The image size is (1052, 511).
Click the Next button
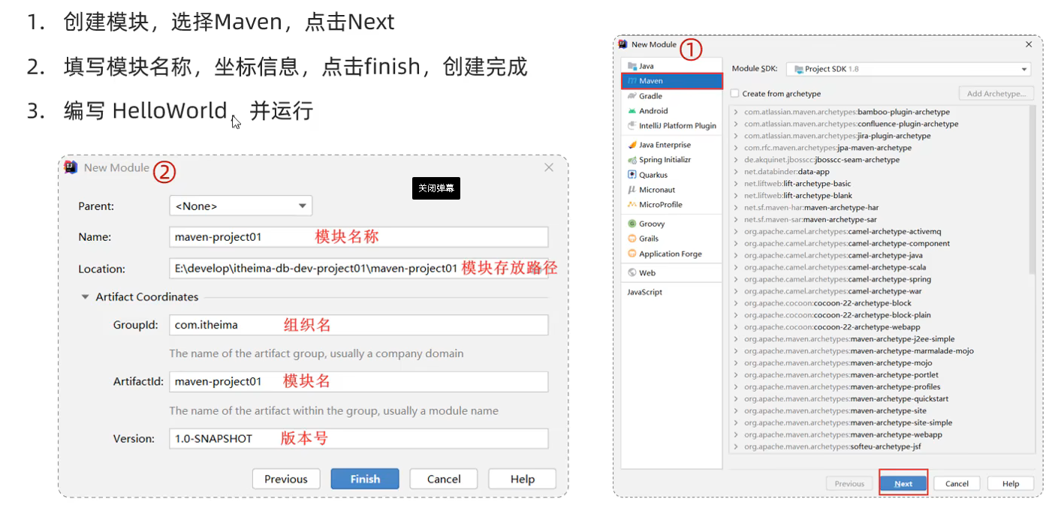pyautogui.click(x=903, y=483)
